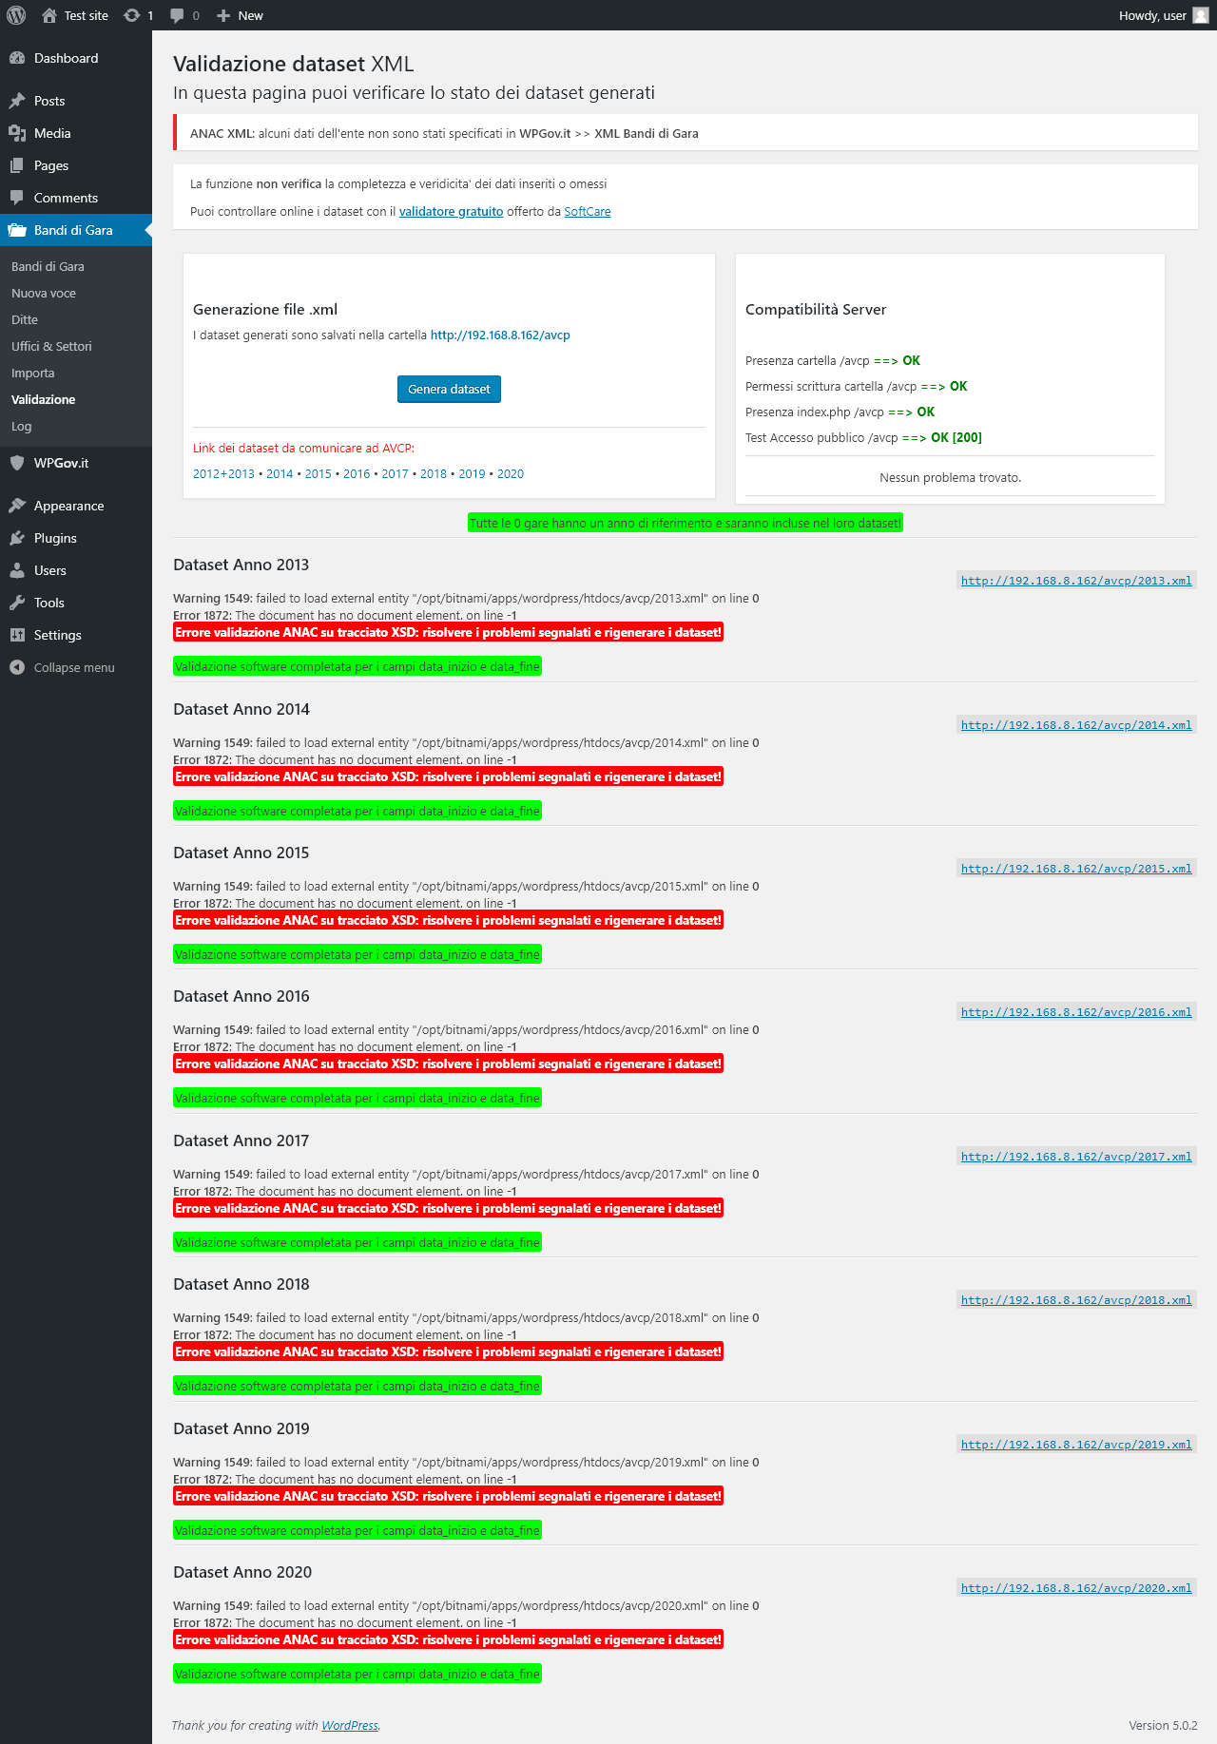Image resolution: width=1217 pixels, height=1744 pixels.
Task: Open the comments bubble icon in admin bar
Action: pos(177,15)
